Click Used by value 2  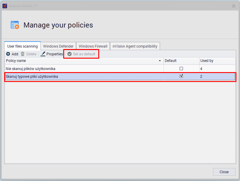[x=201, y=76]
